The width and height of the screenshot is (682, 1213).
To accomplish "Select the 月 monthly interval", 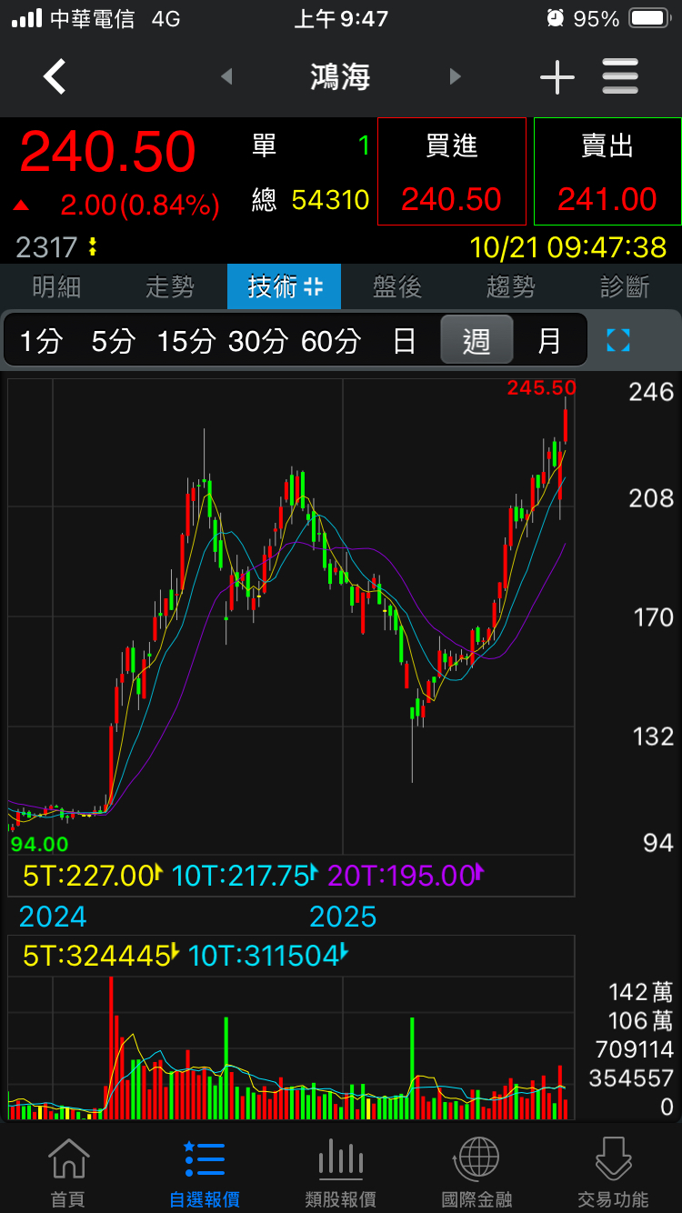I will point(549,341).
